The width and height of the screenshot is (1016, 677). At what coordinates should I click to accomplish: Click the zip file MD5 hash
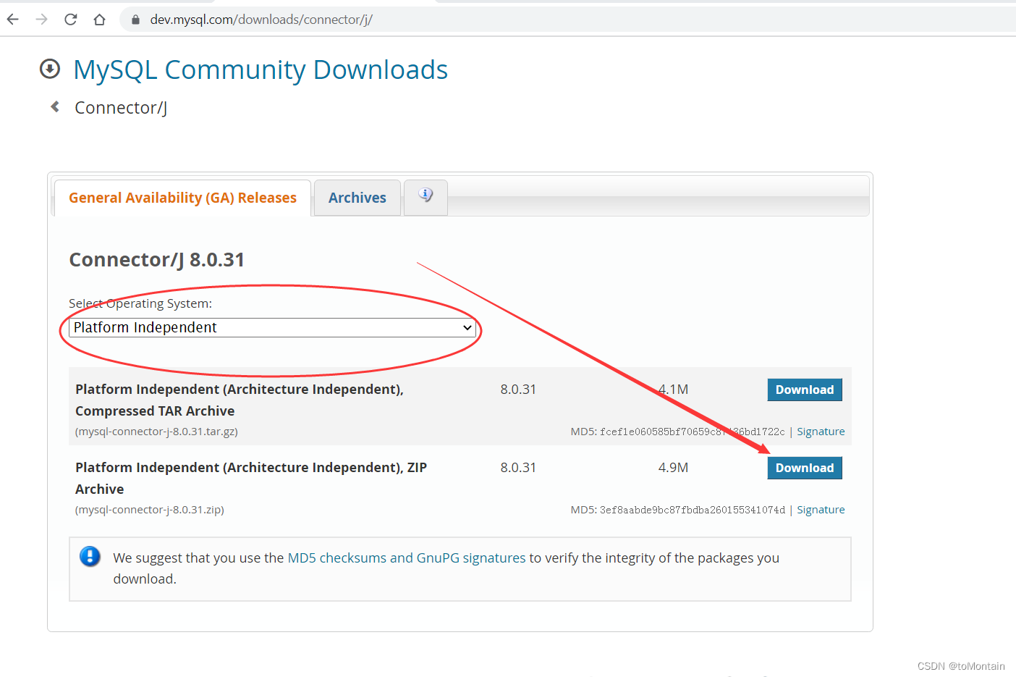[x=693, y=510]
